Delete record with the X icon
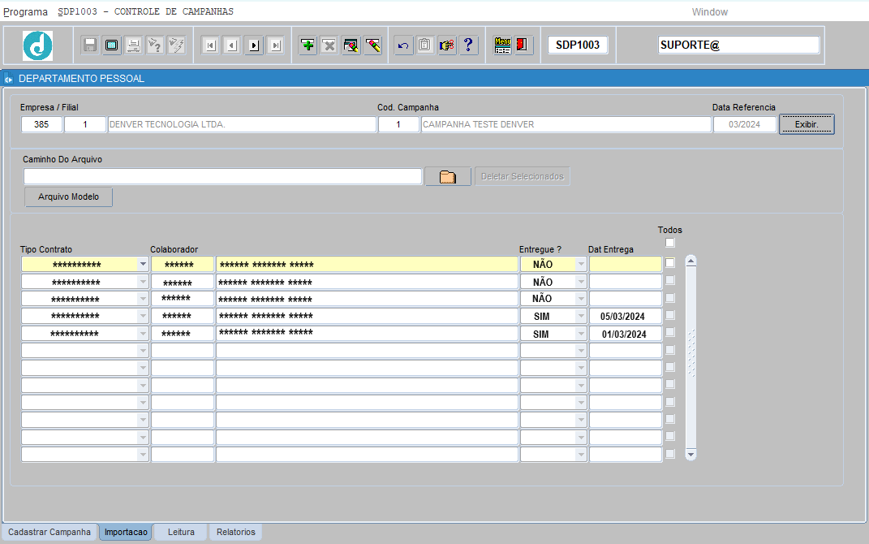869x544 pixels. [x=329, y=45]
